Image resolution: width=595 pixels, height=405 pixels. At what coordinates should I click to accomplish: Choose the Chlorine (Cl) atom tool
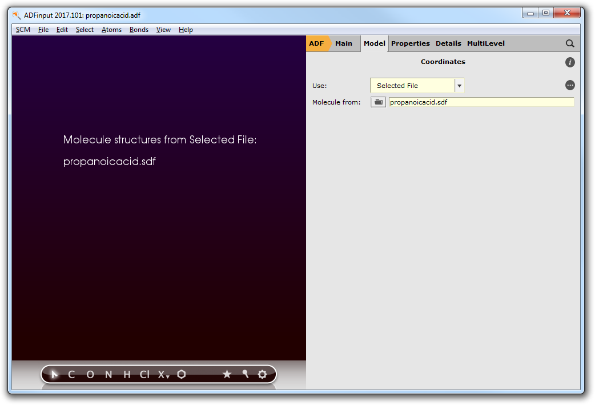tap(144, 375)
